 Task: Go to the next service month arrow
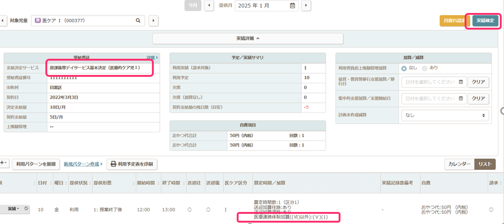click(306, 6)
